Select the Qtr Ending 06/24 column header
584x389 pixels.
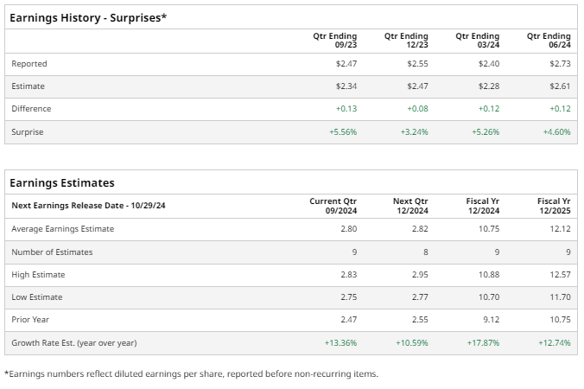click(x=549, y=41)
